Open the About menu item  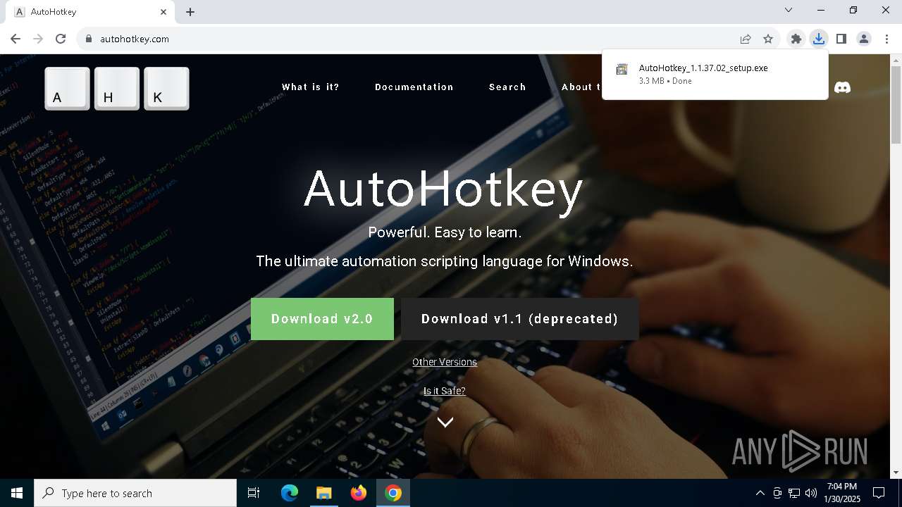point(581,87)
